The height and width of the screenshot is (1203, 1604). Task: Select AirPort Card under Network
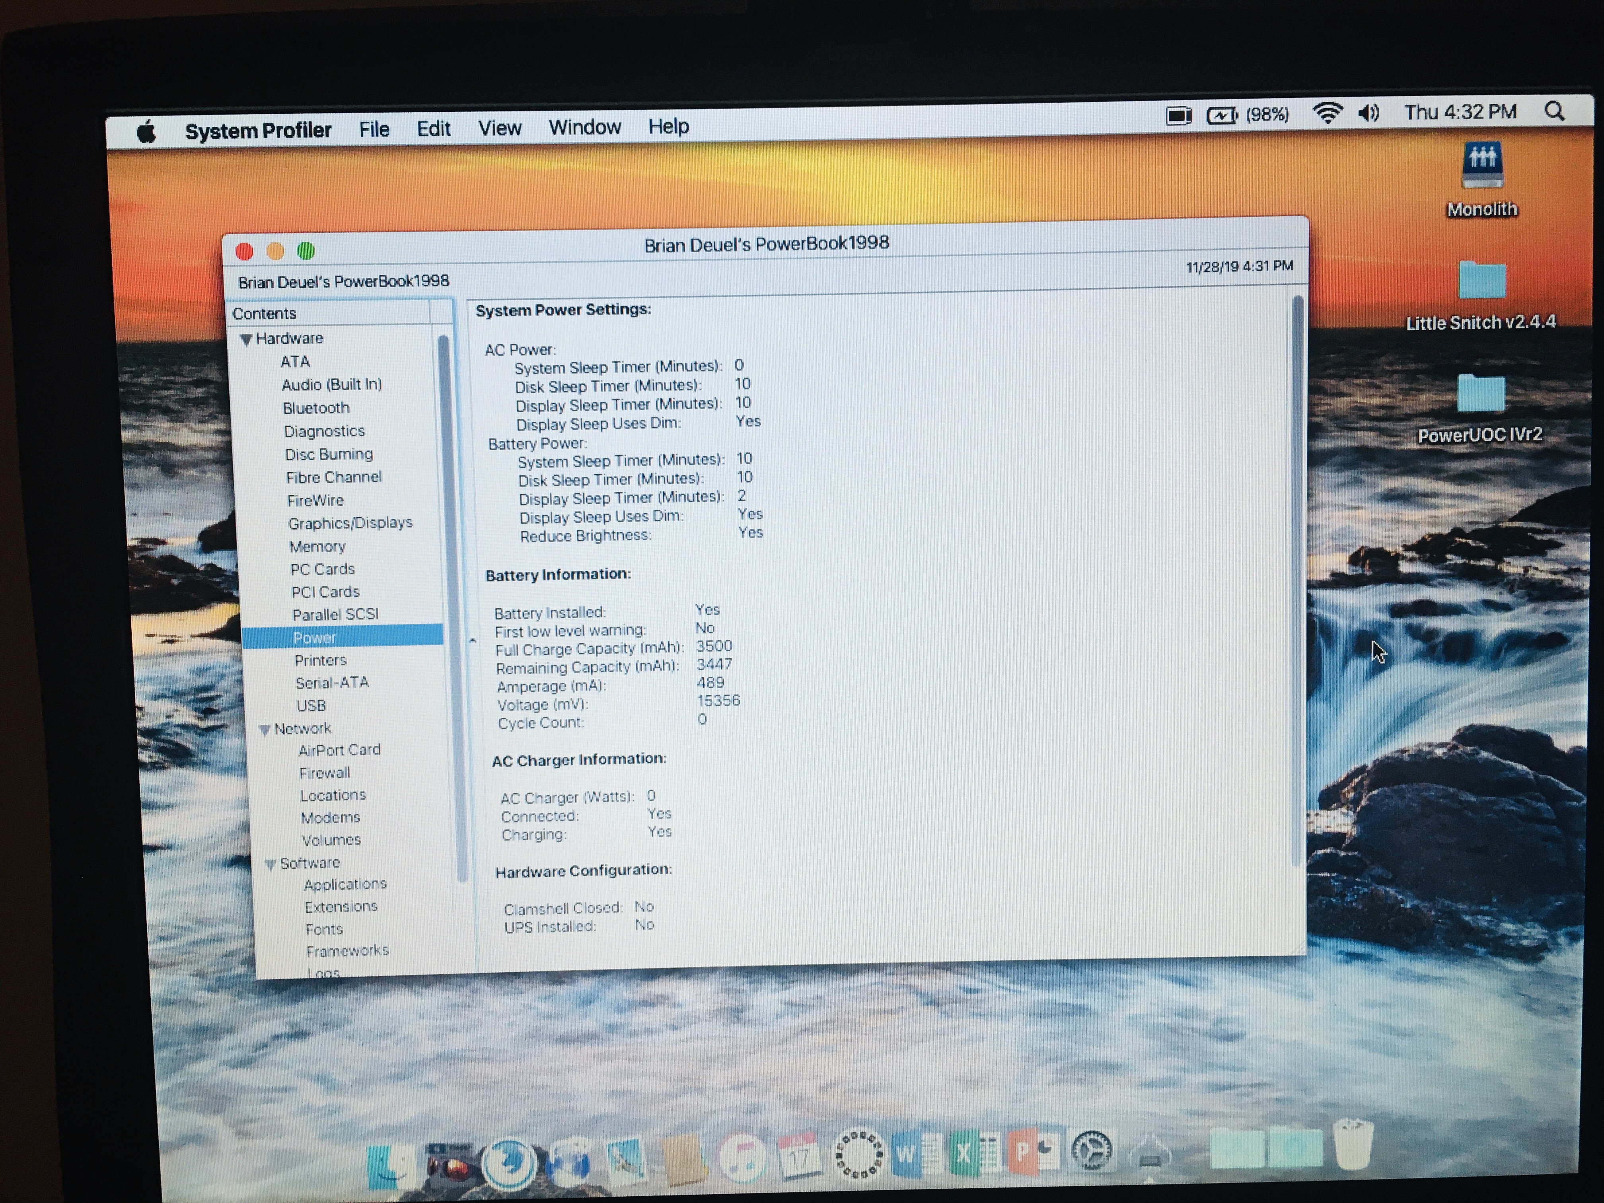339,751
